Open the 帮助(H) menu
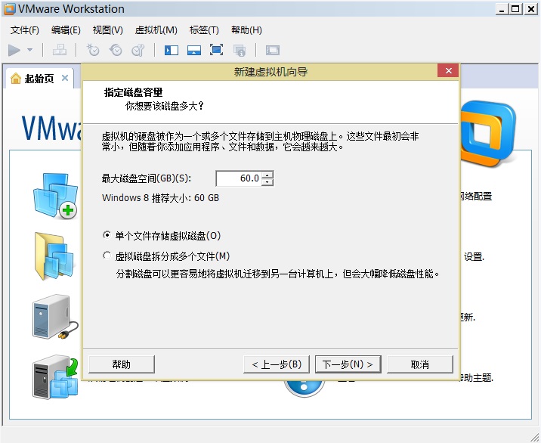 tap(246, 30)
